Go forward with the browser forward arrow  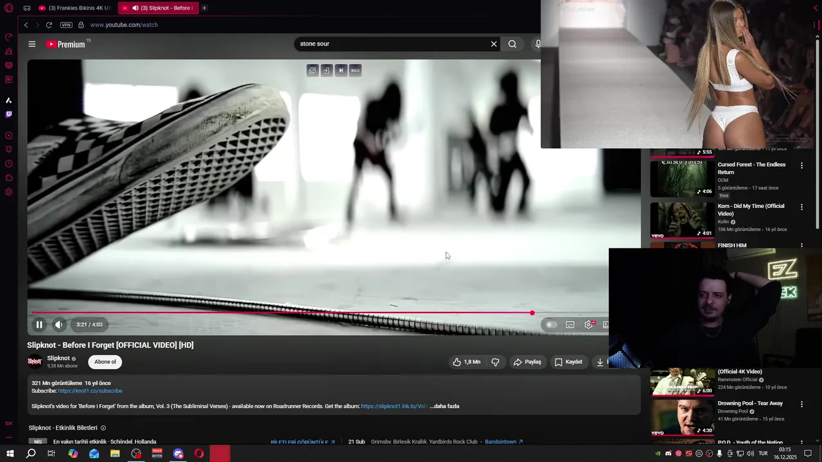(x=37, y=25)
